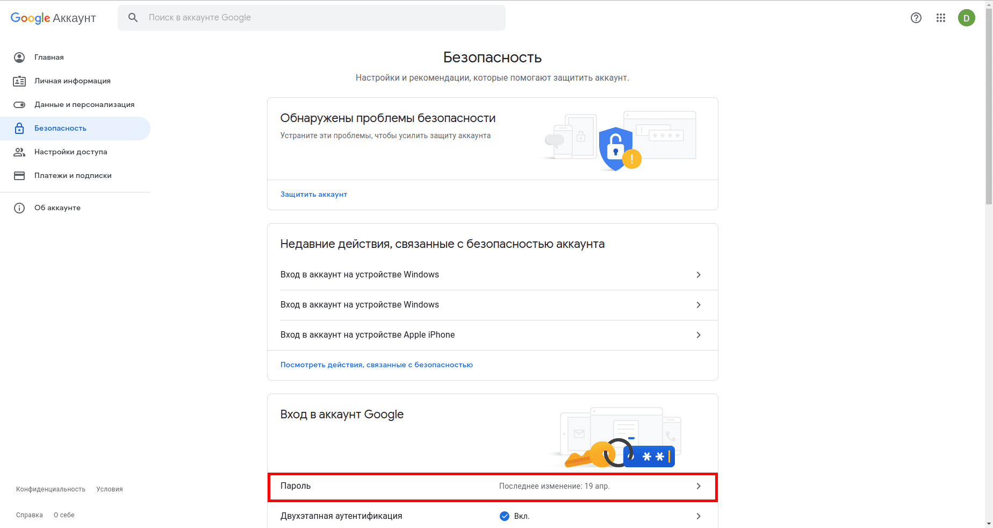Click the Данные и персонализация toggle icon

(19, 105)
